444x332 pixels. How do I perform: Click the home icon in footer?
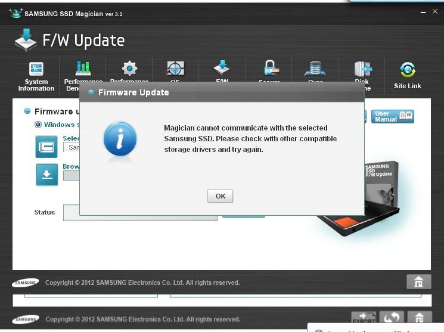[x=419, y=281]
